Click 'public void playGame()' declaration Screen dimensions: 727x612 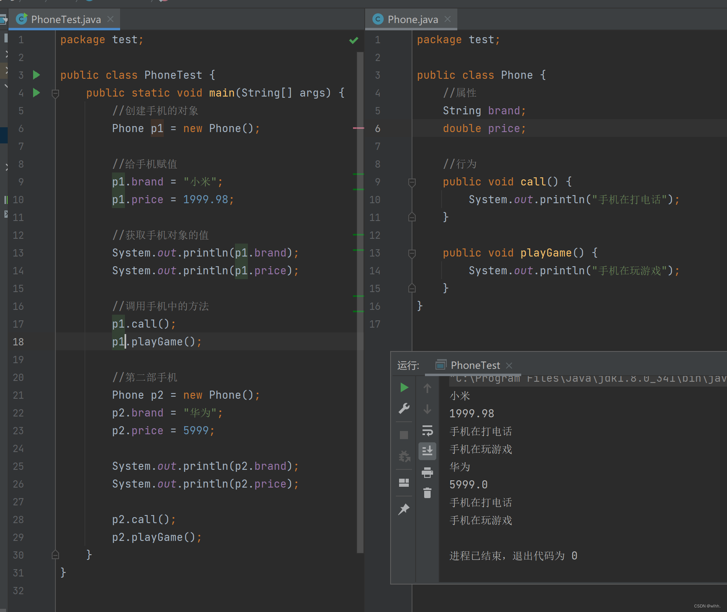514,253
